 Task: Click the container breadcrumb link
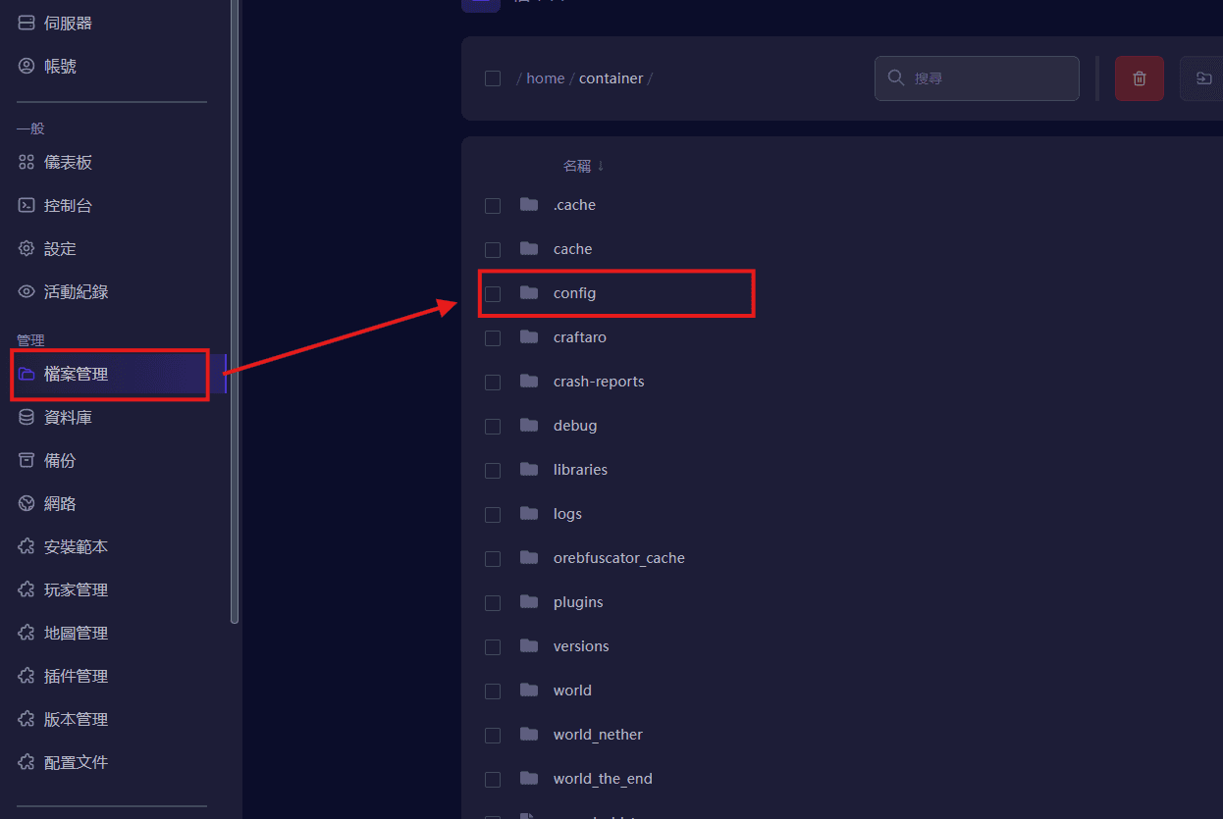(x=611, y=78)
